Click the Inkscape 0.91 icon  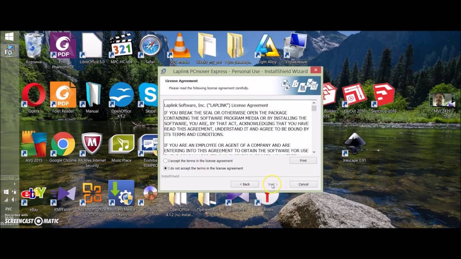point(355,144)
